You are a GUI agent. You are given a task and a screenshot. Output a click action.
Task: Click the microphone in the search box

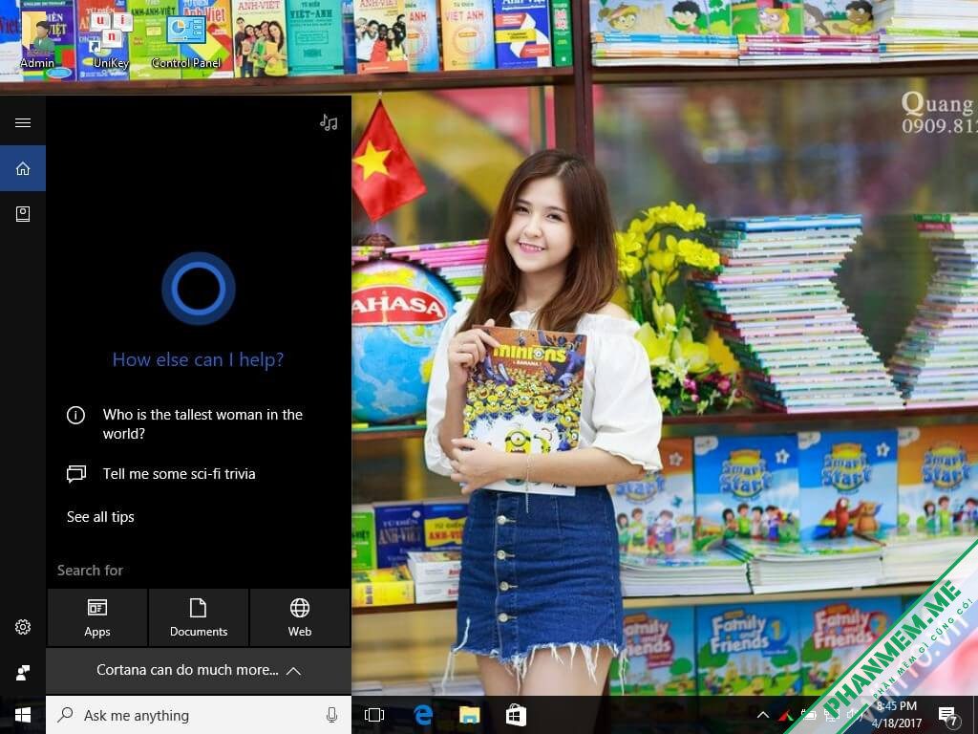tap(331, 715)
